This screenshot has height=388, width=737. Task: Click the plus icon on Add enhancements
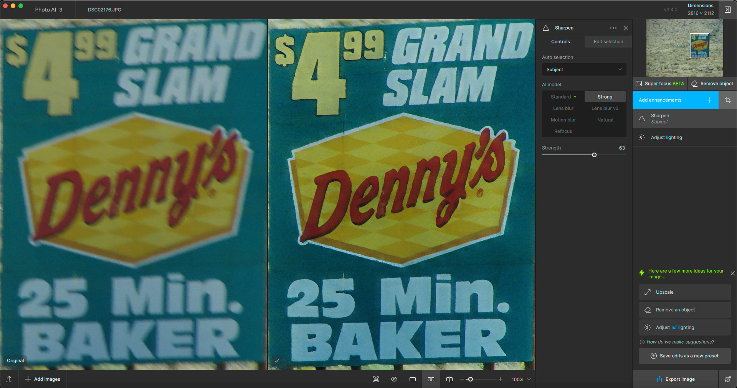(x=709, y=100)
